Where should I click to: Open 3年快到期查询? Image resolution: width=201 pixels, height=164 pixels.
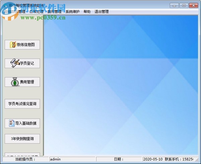click(22, 139)
